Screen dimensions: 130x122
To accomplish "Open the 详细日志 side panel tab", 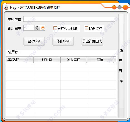I will [x=121, y=66].
